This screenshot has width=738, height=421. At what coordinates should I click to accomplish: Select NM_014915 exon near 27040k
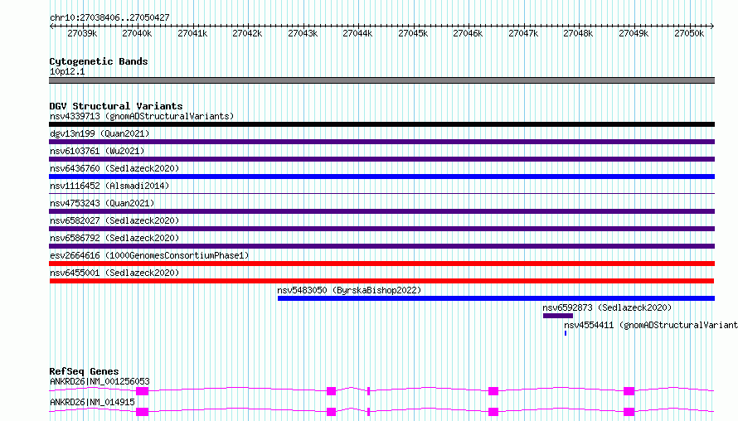click(x=142, y=412)
